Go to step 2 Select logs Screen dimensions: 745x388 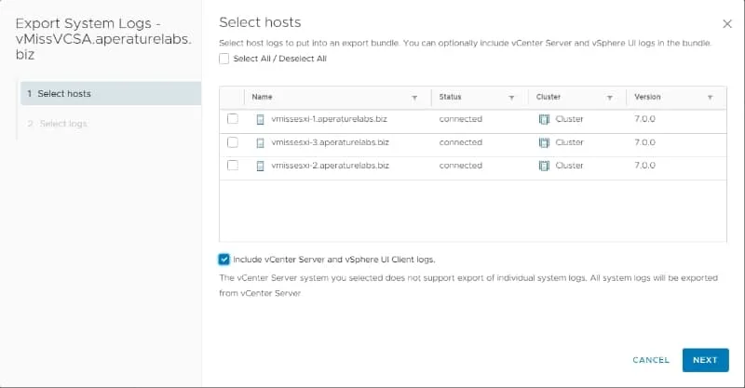111,124
